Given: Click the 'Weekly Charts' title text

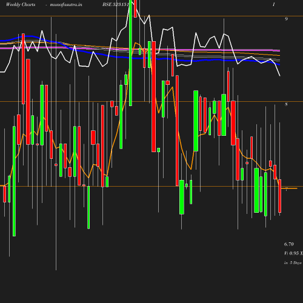Looking at the screenshot, I should coord(21,4).
